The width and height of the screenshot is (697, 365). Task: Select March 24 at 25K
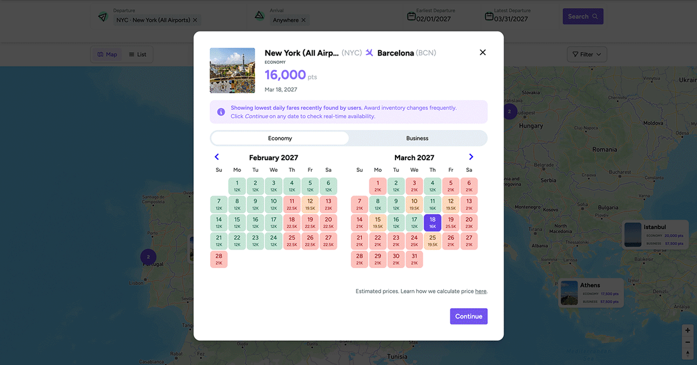coord(414,241)
